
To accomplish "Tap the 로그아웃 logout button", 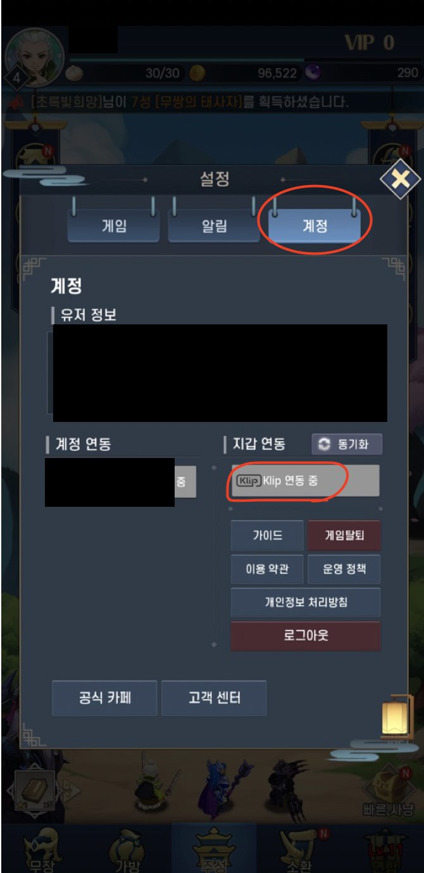I will 306,636.
